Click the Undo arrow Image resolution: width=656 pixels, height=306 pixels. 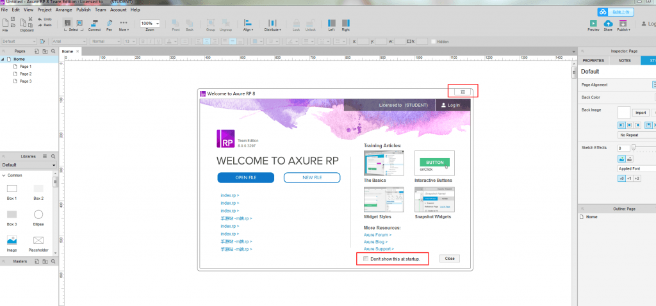pyautogui.click(x=40, y=19)
